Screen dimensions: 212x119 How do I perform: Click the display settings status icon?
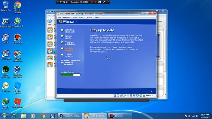(131, 95)
